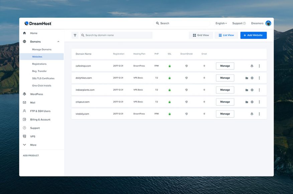293x194 pixels.
Task: Click the green SSL lock for dailyhikes.com
Action: [170, 78]
